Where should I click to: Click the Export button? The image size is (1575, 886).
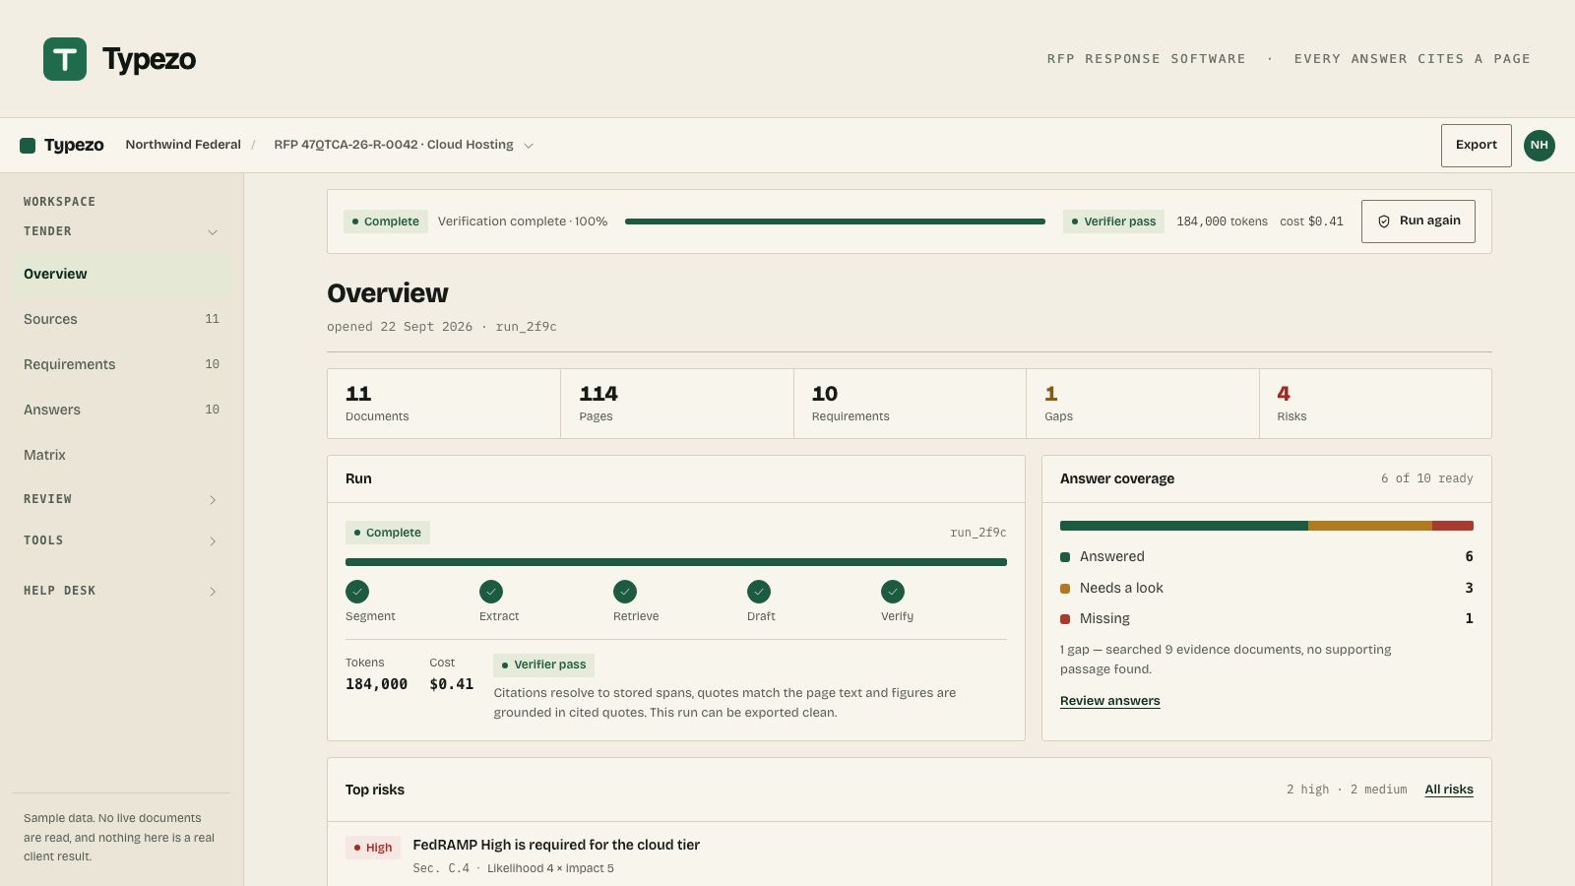(x=1477, y=145)
